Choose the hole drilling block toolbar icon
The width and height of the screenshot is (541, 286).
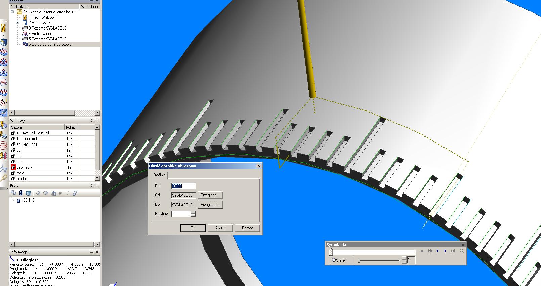click(3, 135)
